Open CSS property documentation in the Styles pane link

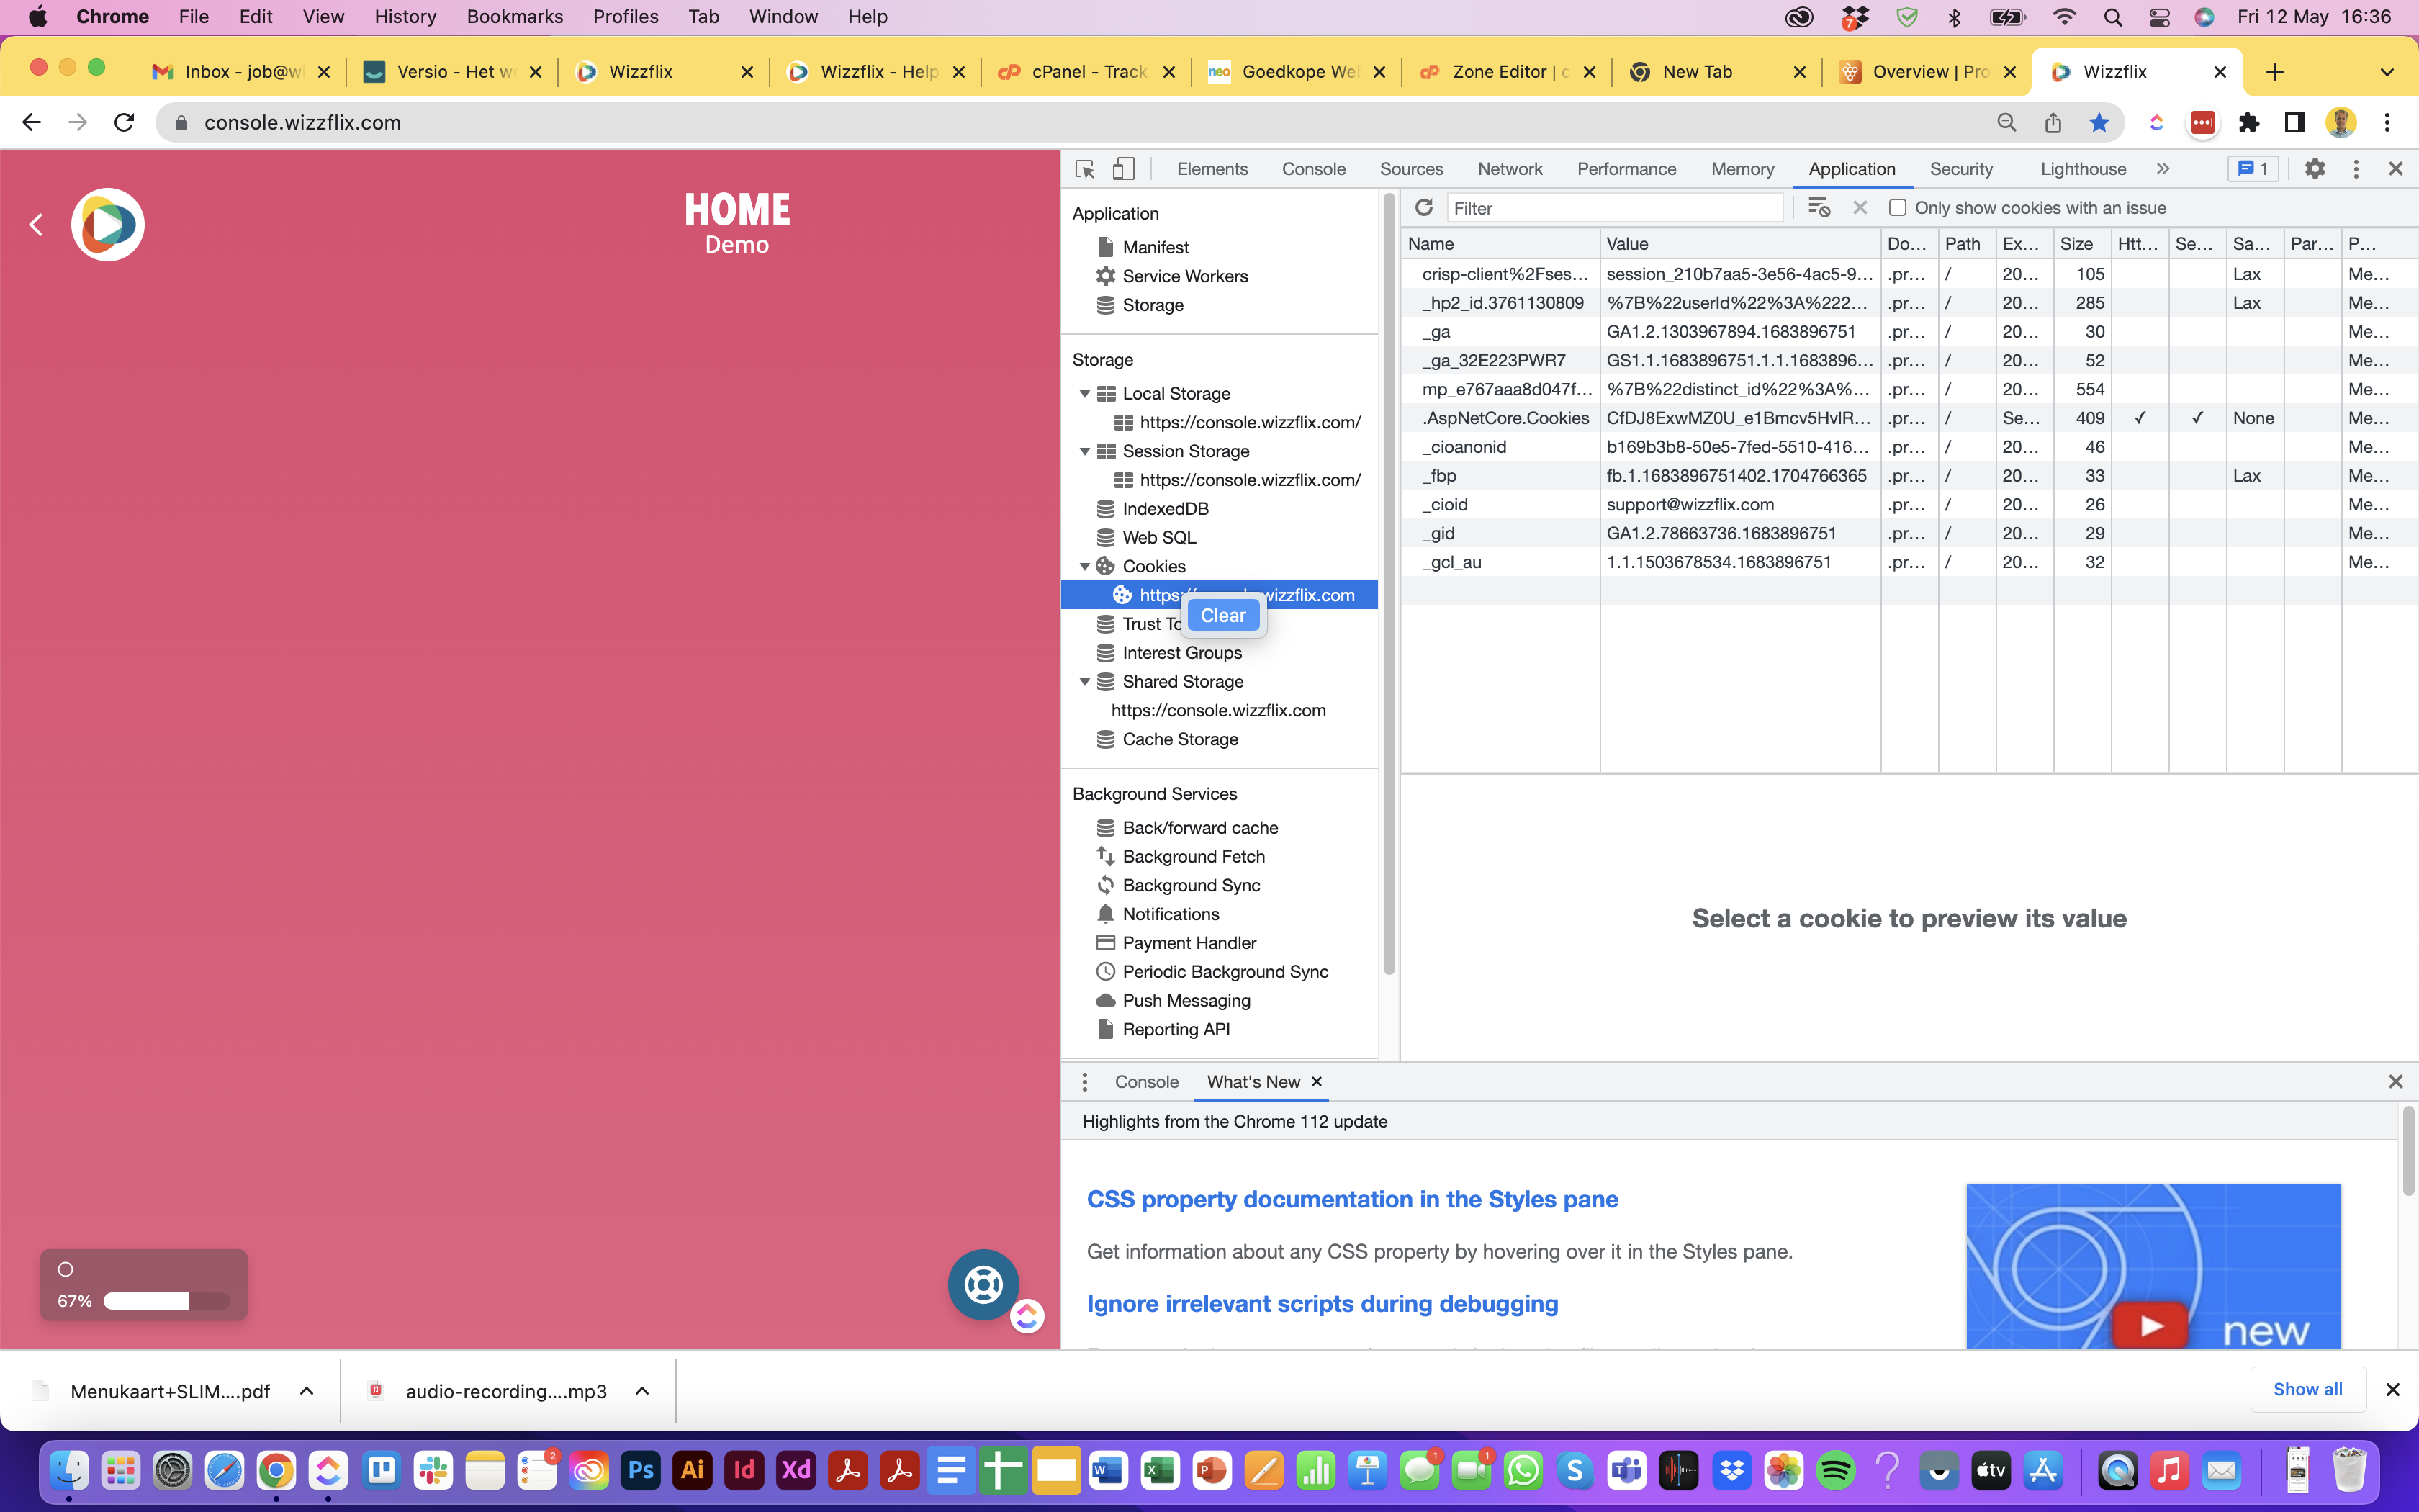[x=1351, y=1199]
